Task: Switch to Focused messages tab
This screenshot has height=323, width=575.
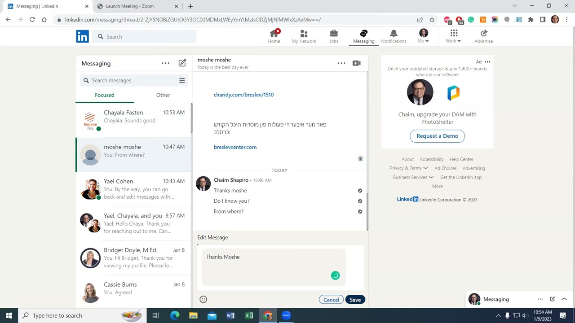Action: tap(105, 95)
